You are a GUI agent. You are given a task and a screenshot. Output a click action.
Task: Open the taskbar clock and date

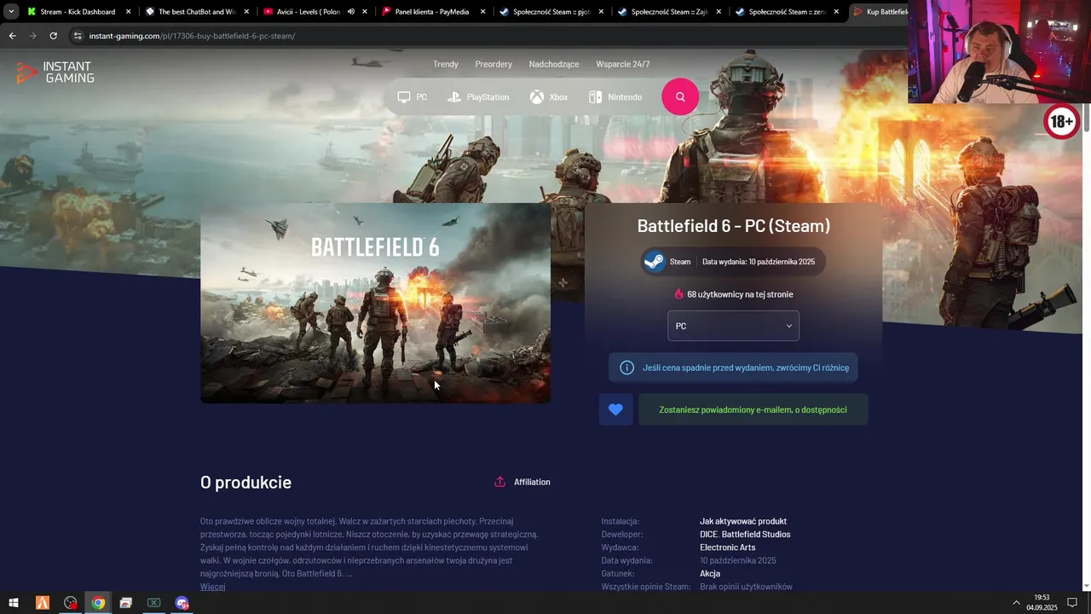tap(1042, 603)
